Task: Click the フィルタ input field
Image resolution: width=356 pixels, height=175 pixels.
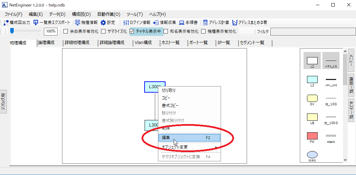Action: point(312,32)
